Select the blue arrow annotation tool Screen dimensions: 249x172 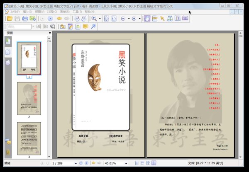point(93,27)
